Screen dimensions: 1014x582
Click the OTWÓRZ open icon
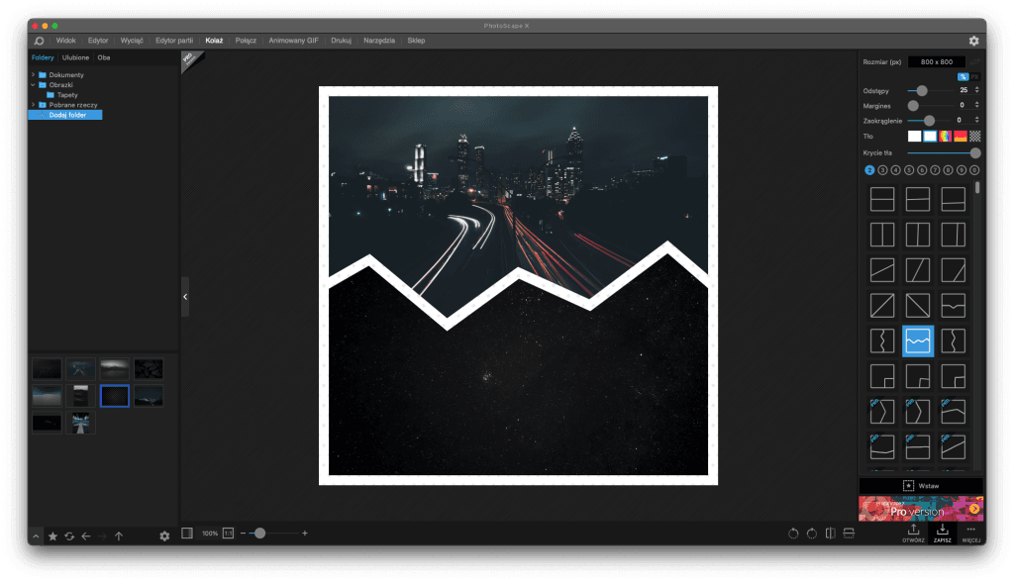[913, 532]
